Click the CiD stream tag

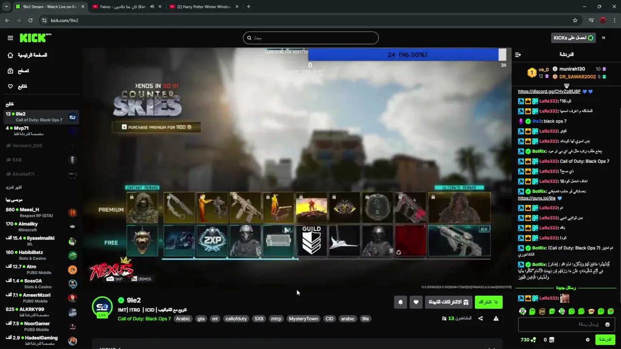coord(329,318)
